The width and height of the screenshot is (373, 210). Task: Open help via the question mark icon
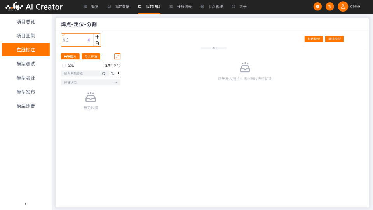tap(317, 7)
